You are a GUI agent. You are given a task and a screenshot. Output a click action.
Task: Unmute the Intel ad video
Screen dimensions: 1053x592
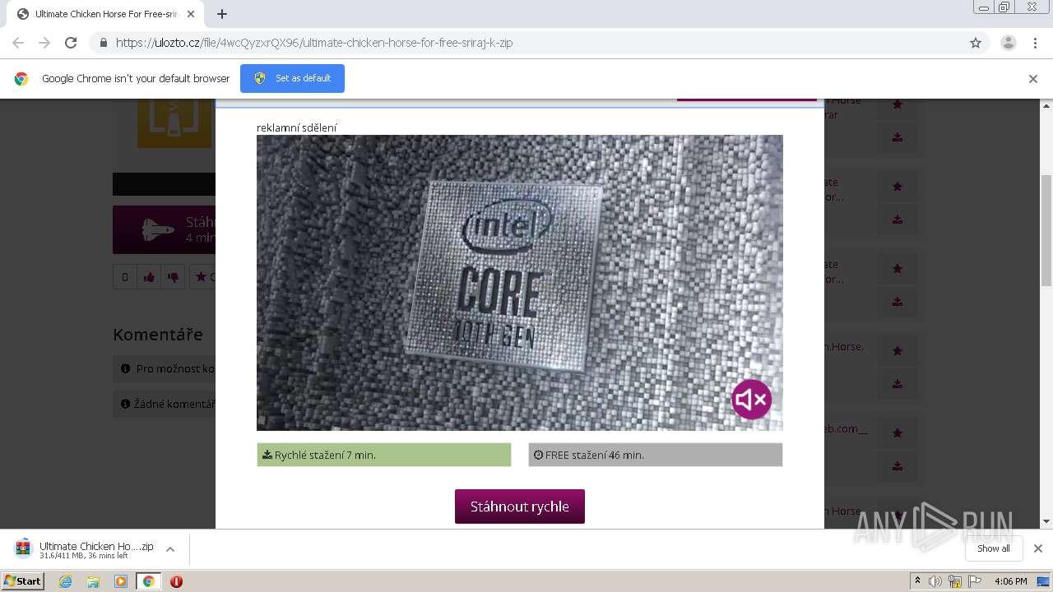click(751, 400)
